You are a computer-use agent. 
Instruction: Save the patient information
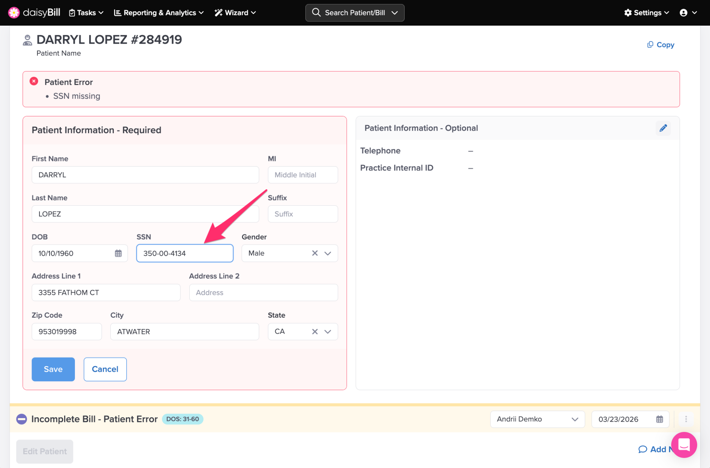point(53,369)
